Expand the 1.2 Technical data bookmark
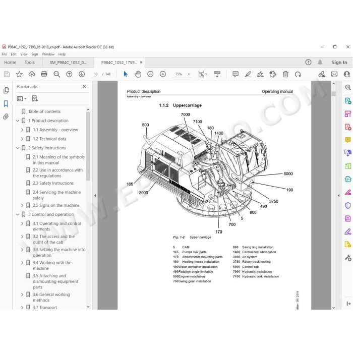This screenshot has width=353, height=353. pyautogui.click(x=22, y=139)
